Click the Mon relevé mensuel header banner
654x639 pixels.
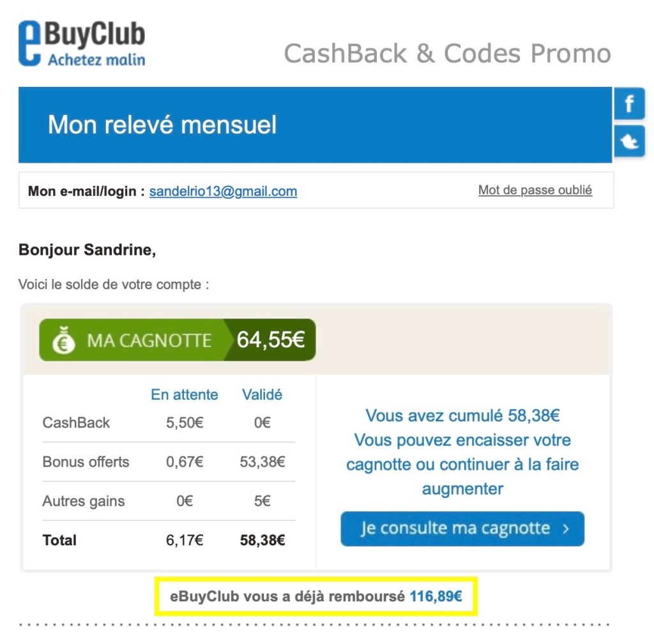[315, 124]
